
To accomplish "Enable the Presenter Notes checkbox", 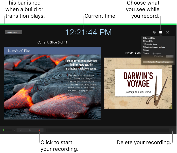I will click(143, 44).
